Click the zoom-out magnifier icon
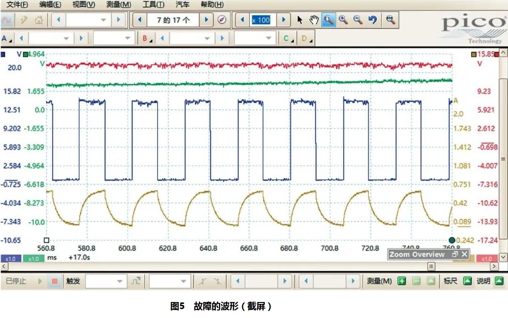 [x=357, y=20]
